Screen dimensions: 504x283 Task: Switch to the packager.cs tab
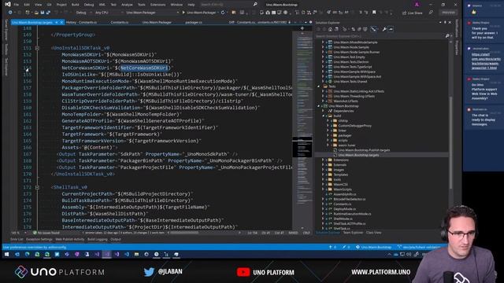pos(194,23)
